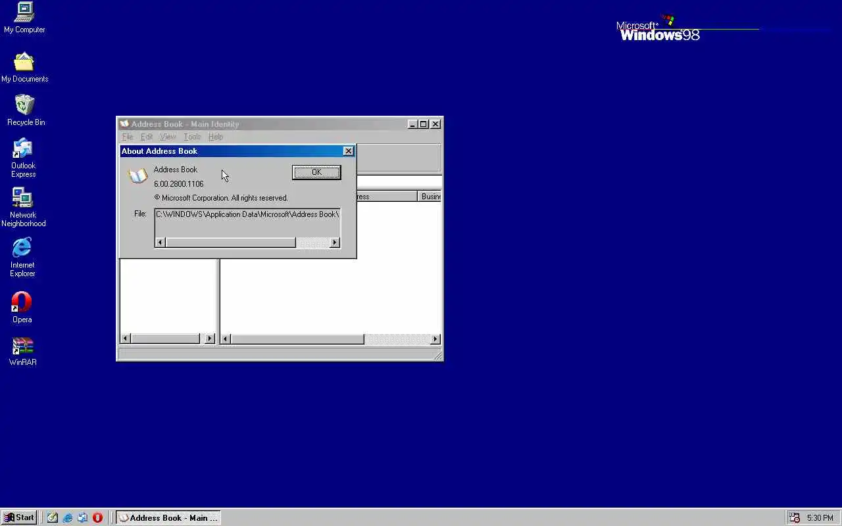Select Network Neighborhood desktop icon
Image resolution: width=842 pixels, height=526 pixels.
tap(23, 207)
